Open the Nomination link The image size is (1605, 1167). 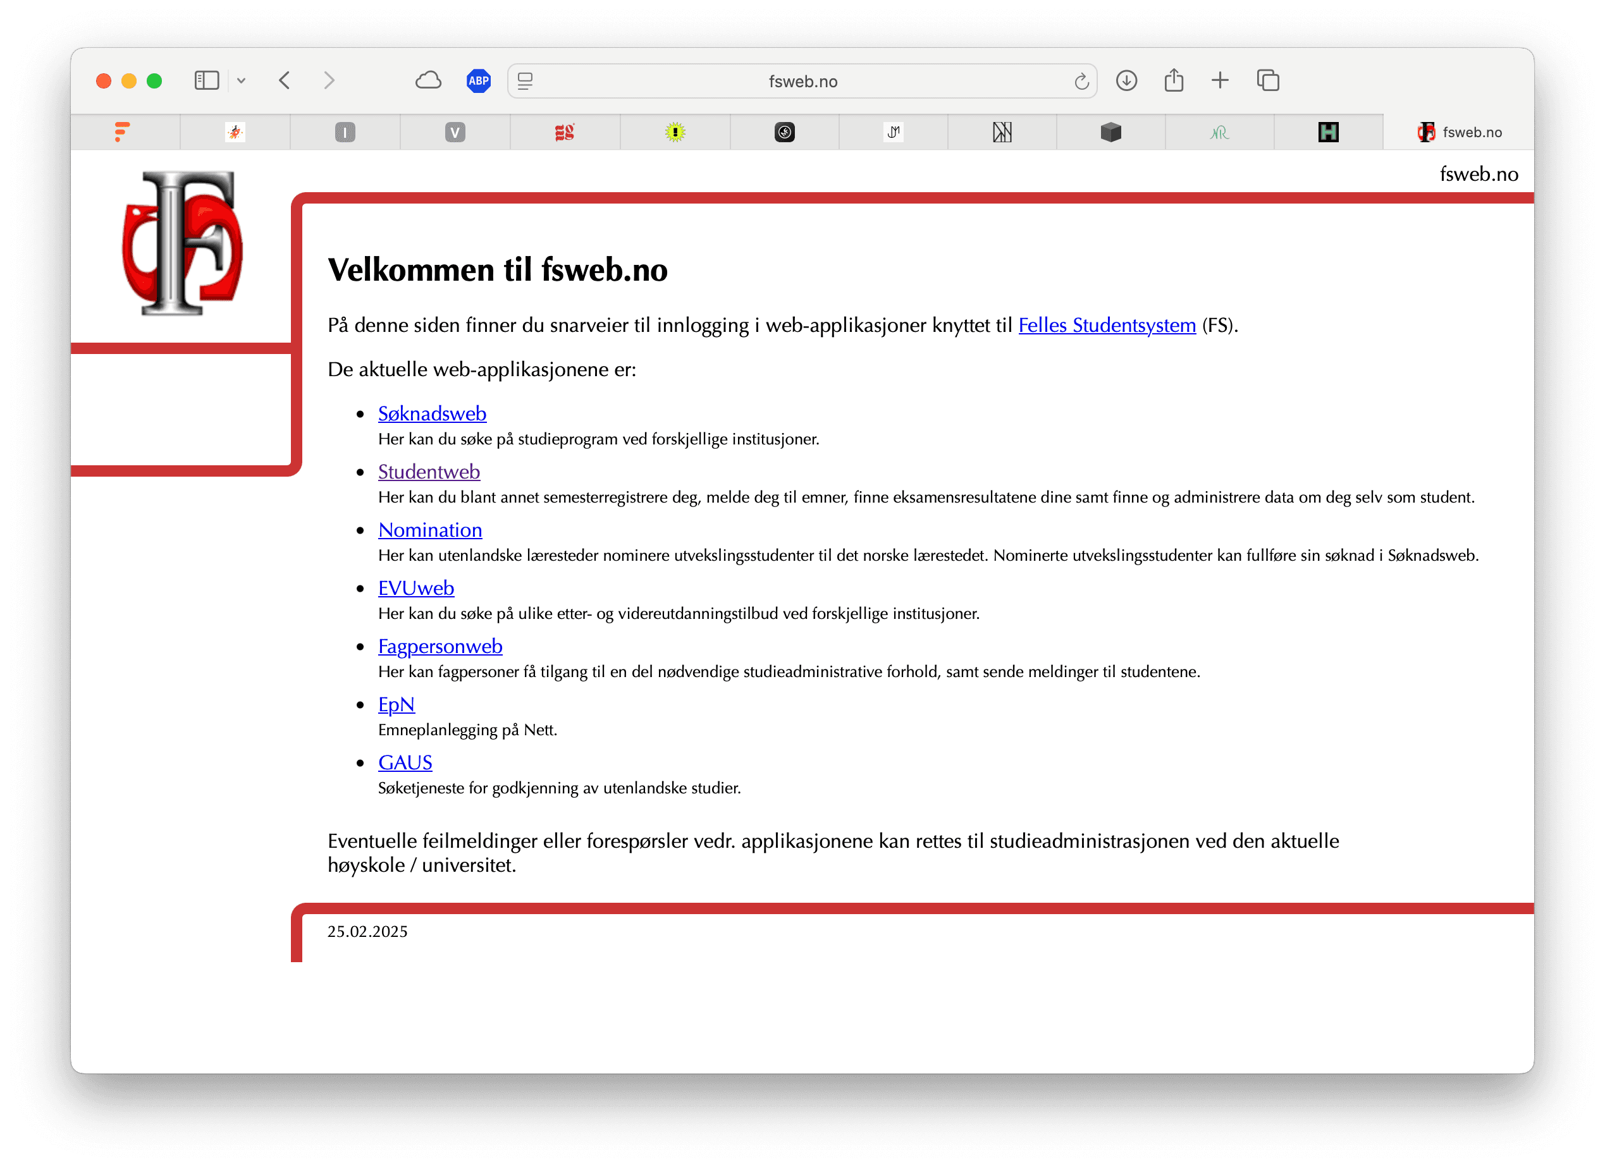point(429,530)
